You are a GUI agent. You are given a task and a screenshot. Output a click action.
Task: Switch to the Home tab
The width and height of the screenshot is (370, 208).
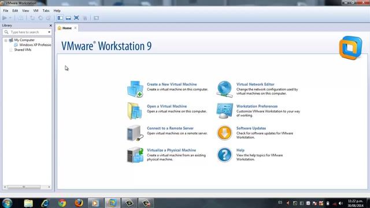(67, 28)
